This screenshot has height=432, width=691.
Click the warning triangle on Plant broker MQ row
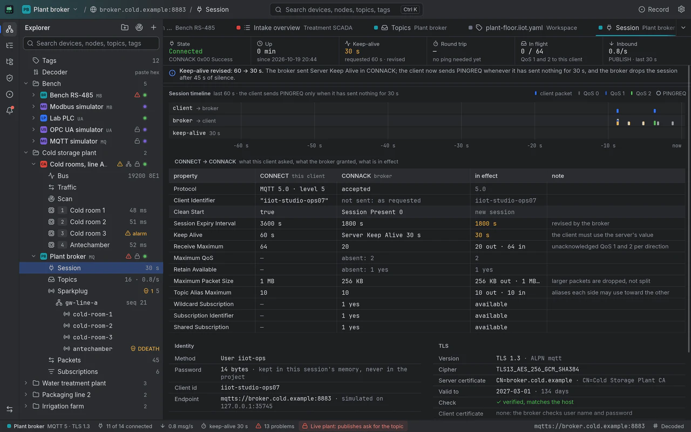(128, 256)
